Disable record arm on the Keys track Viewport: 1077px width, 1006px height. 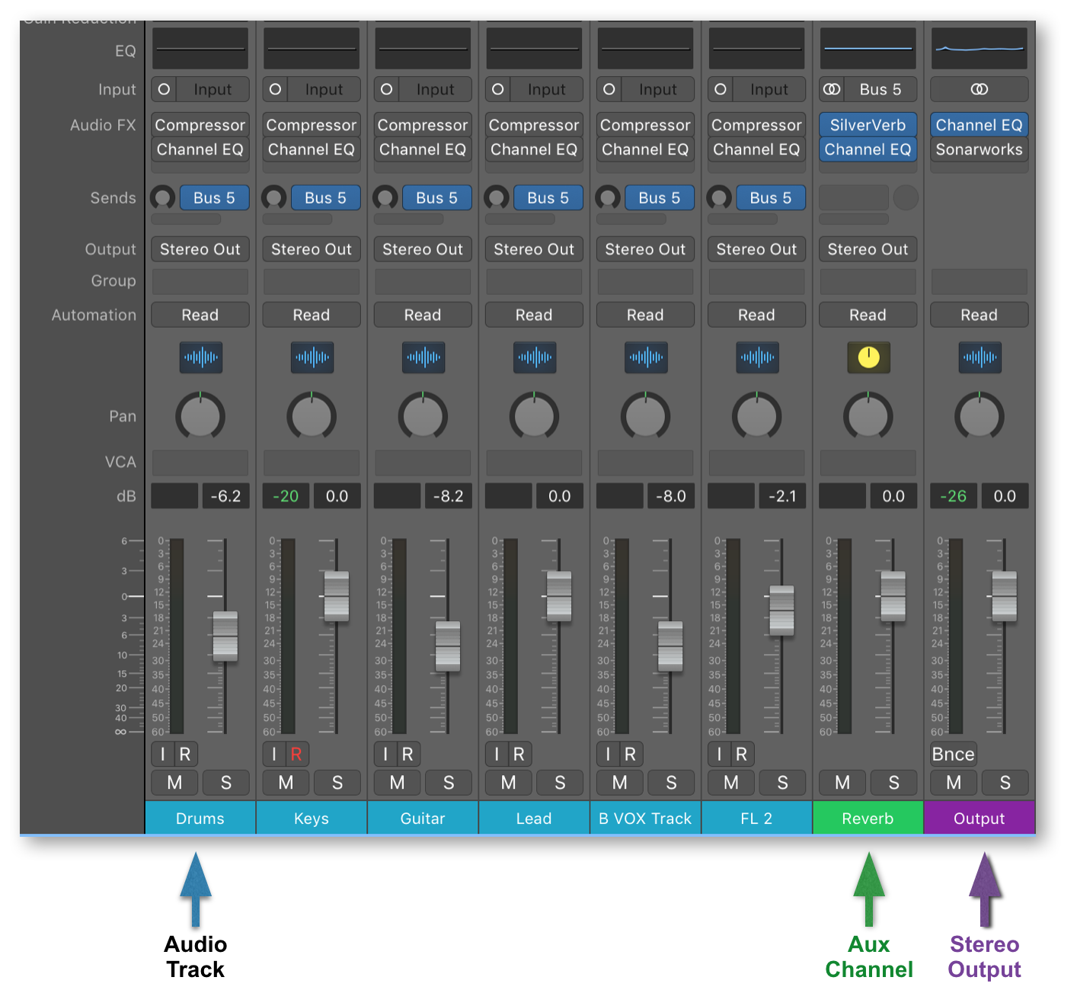296,754
